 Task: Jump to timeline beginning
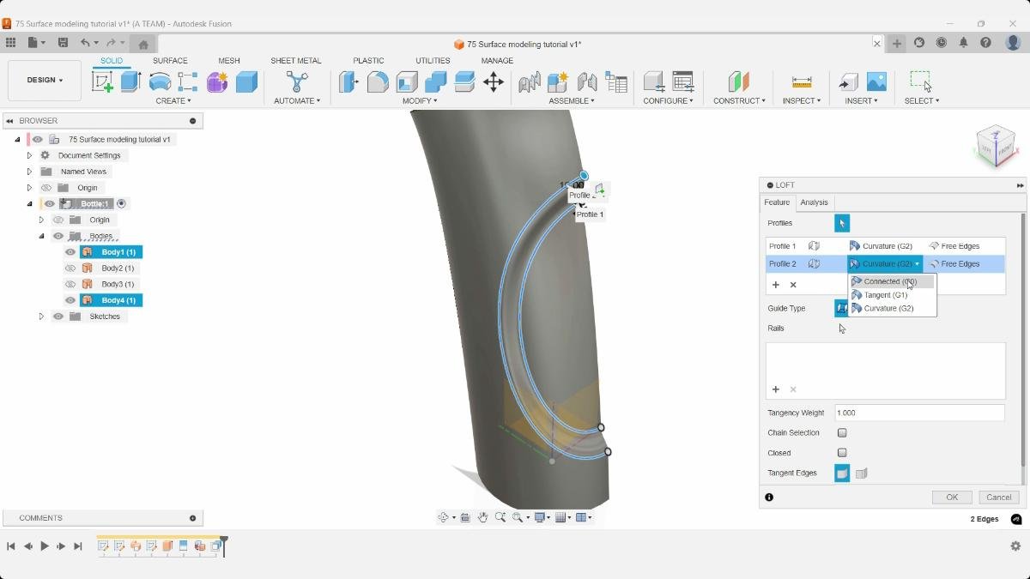point(11,546)
